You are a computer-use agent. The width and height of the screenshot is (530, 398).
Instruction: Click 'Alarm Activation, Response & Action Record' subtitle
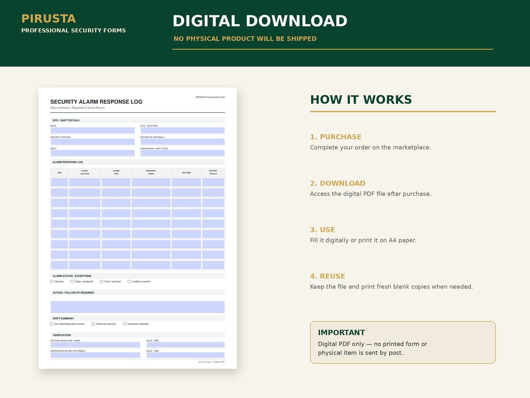pyautogui.click(x=77, y=108)
